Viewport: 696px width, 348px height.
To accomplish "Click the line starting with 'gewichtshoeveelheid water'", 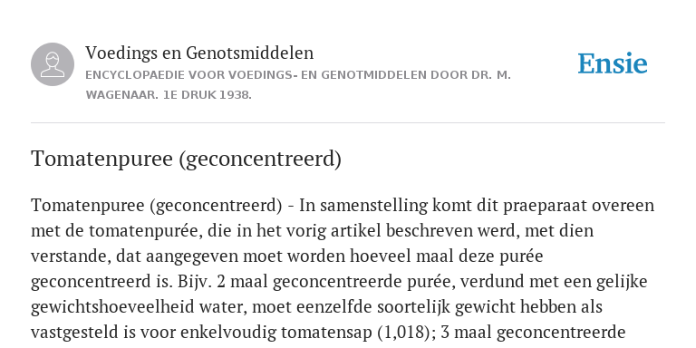I will click(316, 307).
